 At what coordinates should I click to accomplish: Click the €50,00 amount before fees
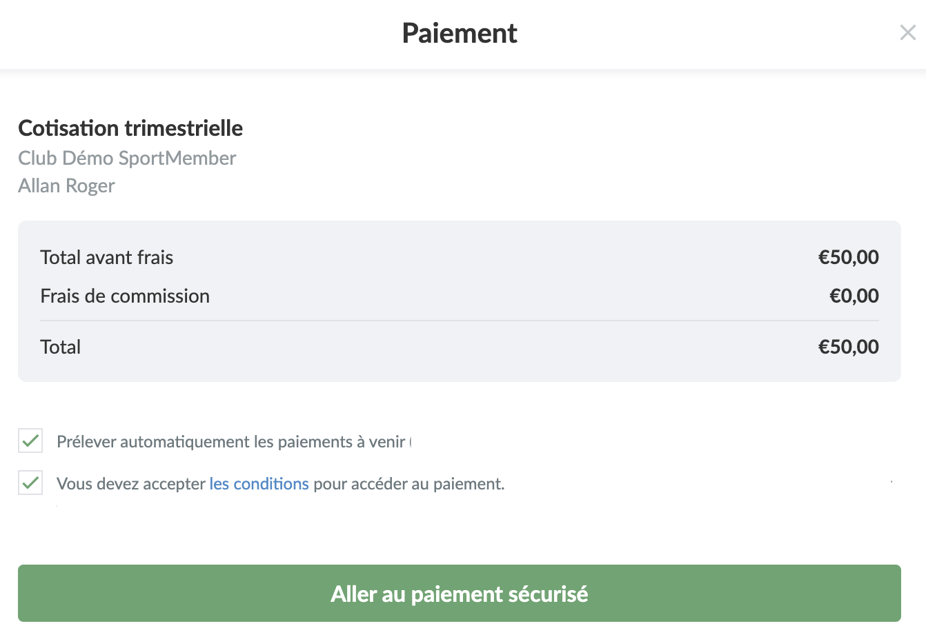(x=848, y=257)
